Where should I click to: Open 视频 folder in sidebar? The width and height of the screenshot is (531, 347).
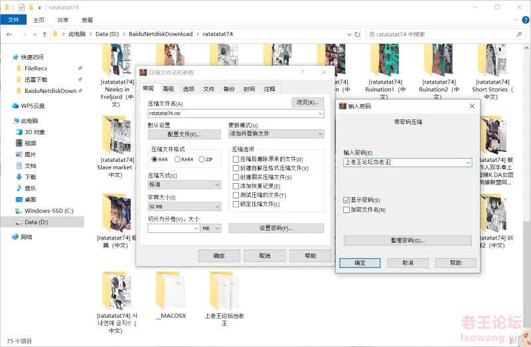click(x=30, y=143)
